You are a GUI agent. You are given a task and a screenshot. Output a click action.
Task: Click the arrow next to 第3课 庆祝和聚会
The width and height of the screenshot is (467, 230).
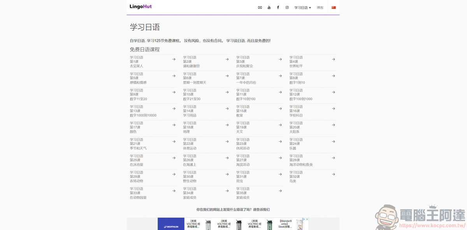(280, 60)
